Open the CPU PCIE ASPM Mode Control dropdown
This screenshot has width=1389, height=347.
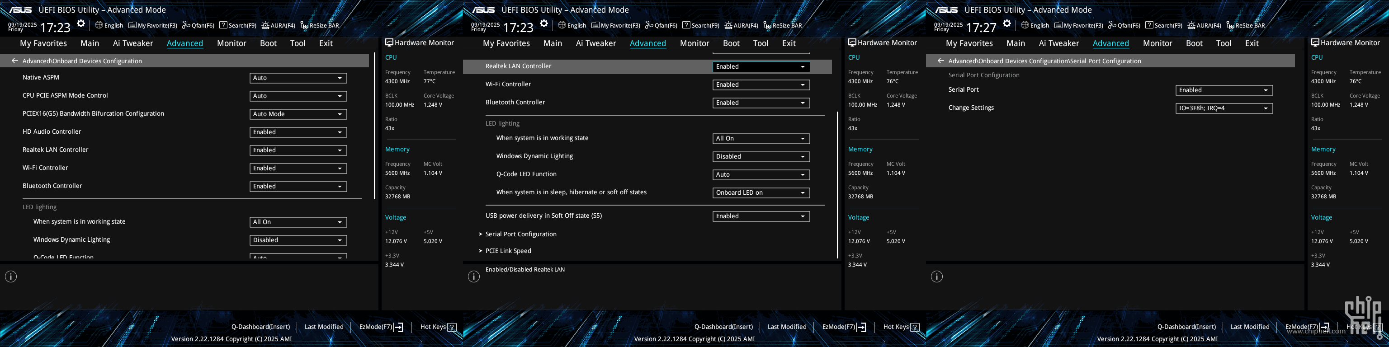click(x=298, y=96)
